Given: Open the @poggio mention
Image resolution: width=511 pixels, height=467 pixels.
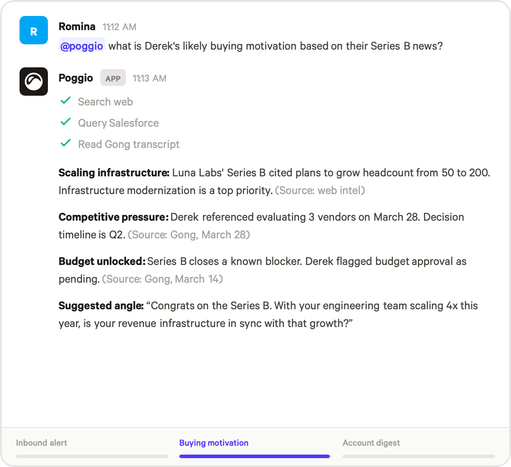Looking at the screenshot, I should [82, 46].
